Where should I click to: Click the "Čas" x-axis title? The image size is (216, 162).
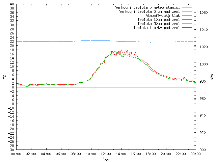106,160
